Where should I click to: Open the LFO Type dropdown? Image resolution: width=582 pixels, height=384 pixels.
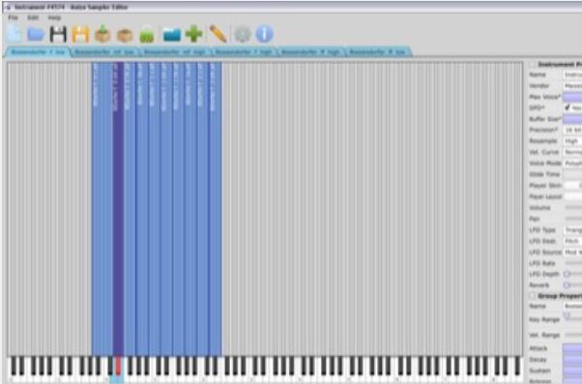pos(572,230)
